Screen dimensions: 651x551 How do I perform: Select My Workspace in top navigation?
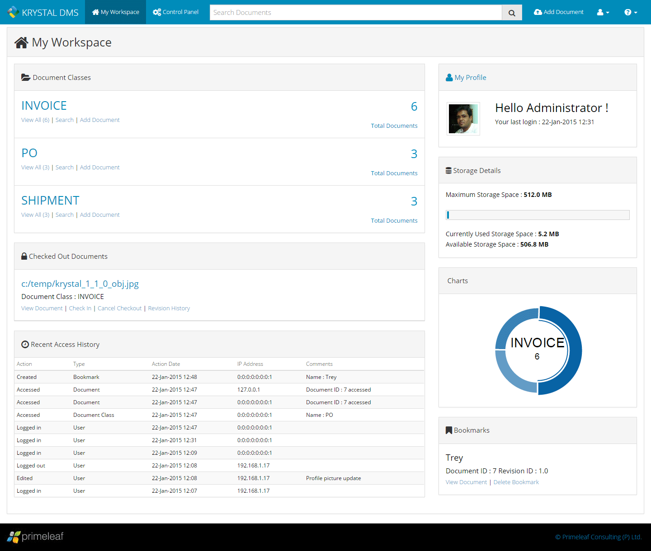pos(116,12)
